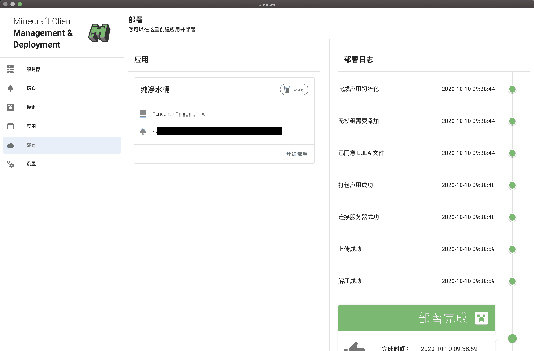The image size is (534, 351).
Task: Open the 核心 menu item
Action: point(62,89)
